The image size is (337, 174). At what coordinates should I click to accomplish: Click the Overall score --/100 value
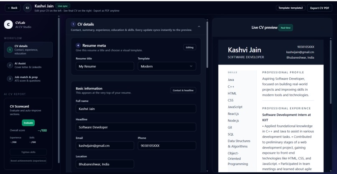(42, 130)
